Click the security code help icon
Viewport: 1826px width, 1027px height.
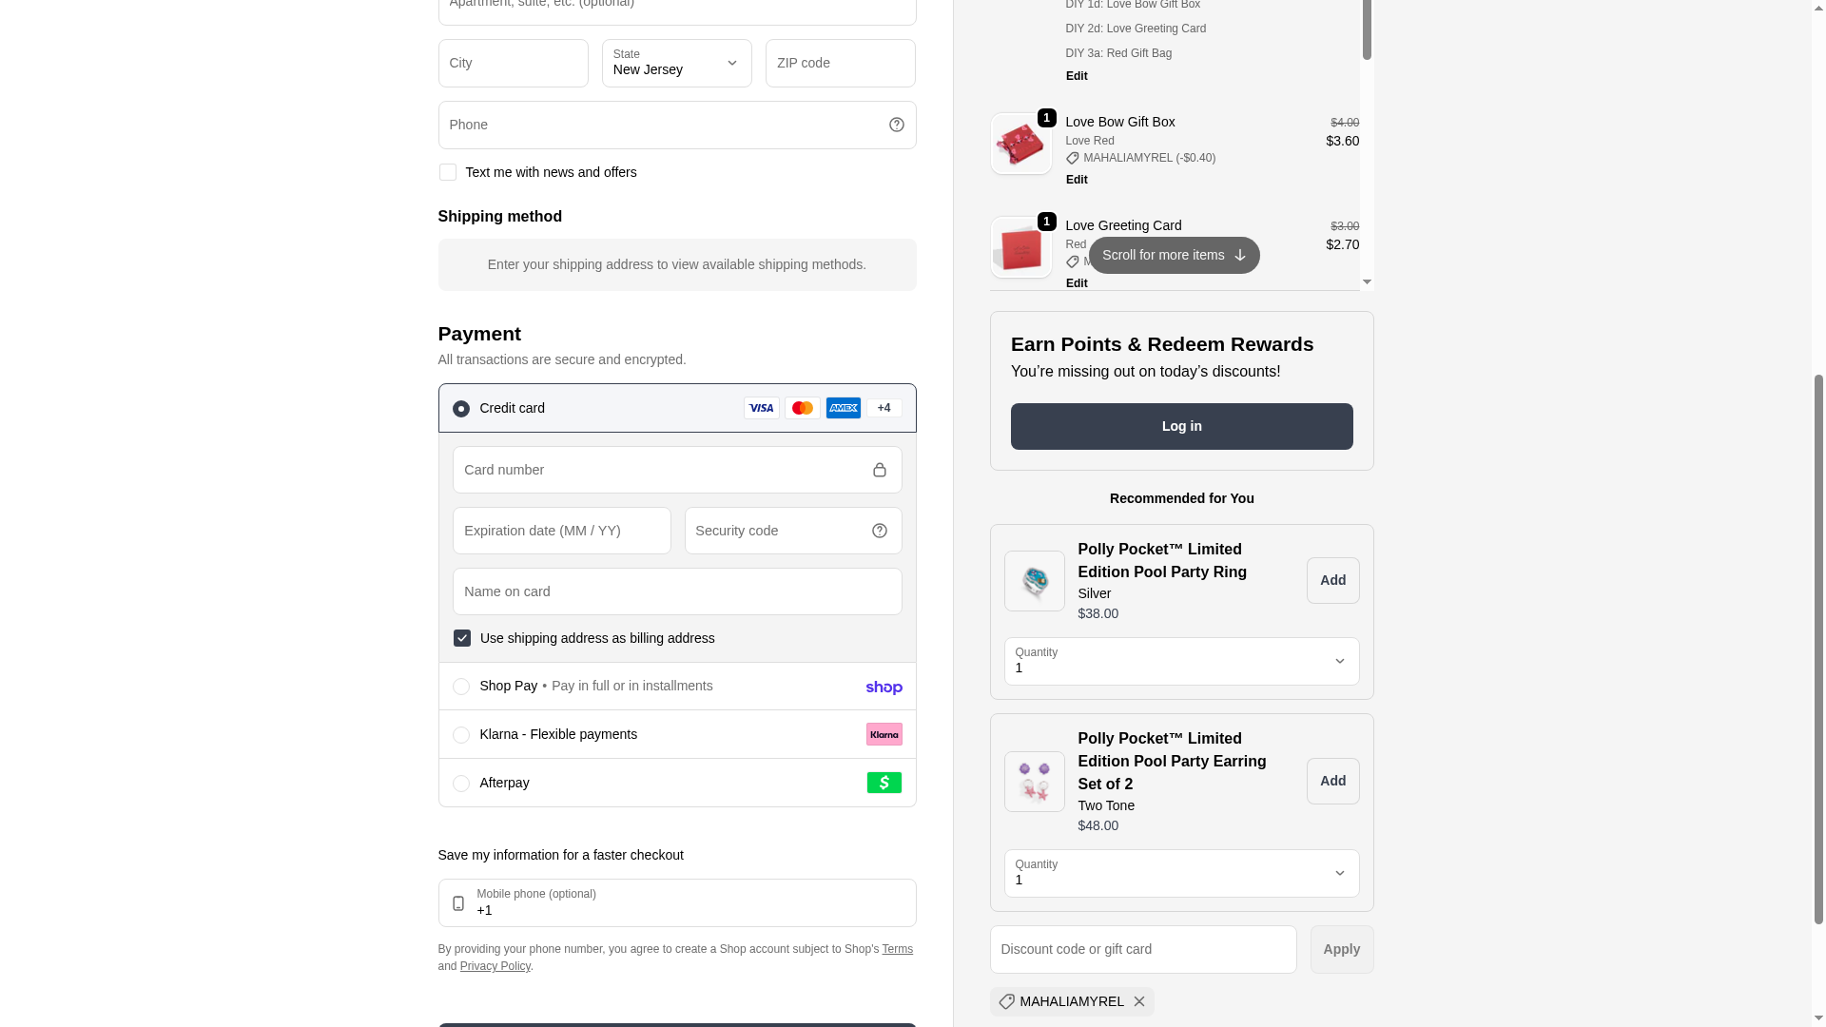879,531
